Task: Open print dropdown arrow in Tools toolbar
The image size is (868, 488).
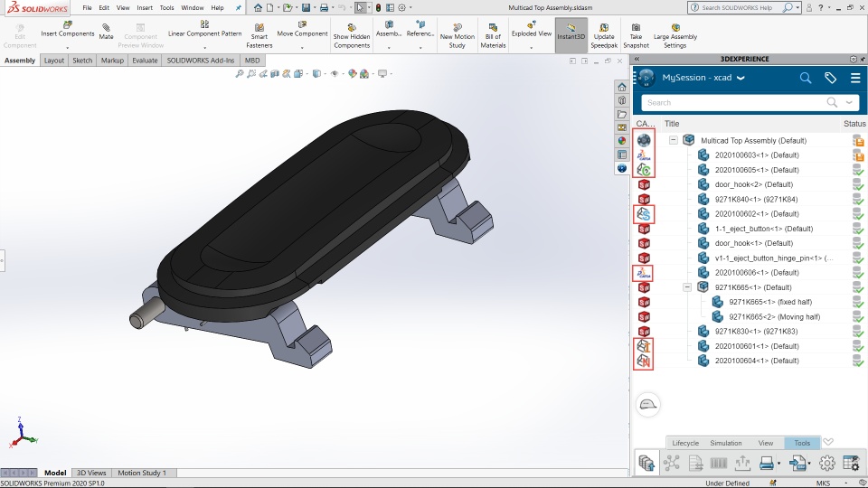Action: [x=778, y=464]
